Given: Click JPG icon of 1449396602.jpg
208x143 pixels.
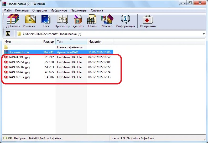Looking at the screenshot, I should 6,67.
